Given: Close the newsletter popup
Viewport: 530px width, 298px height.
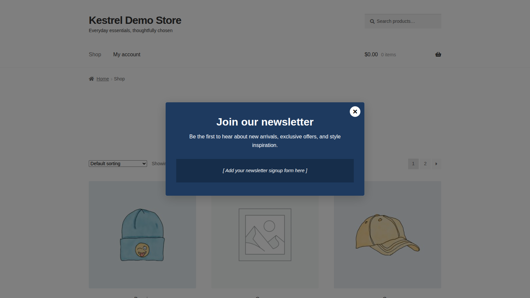Looking at the screenshot, I should pyautogui.click(x=355, y=112).
